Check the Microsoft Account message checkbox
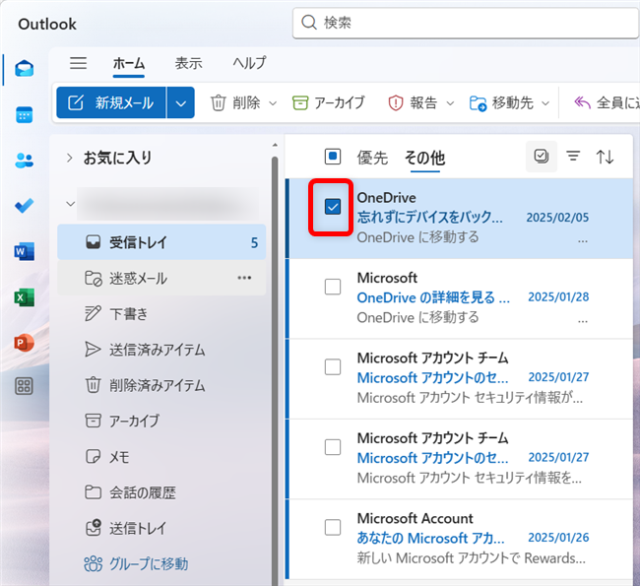640x586 pixels. click(333, 527)
